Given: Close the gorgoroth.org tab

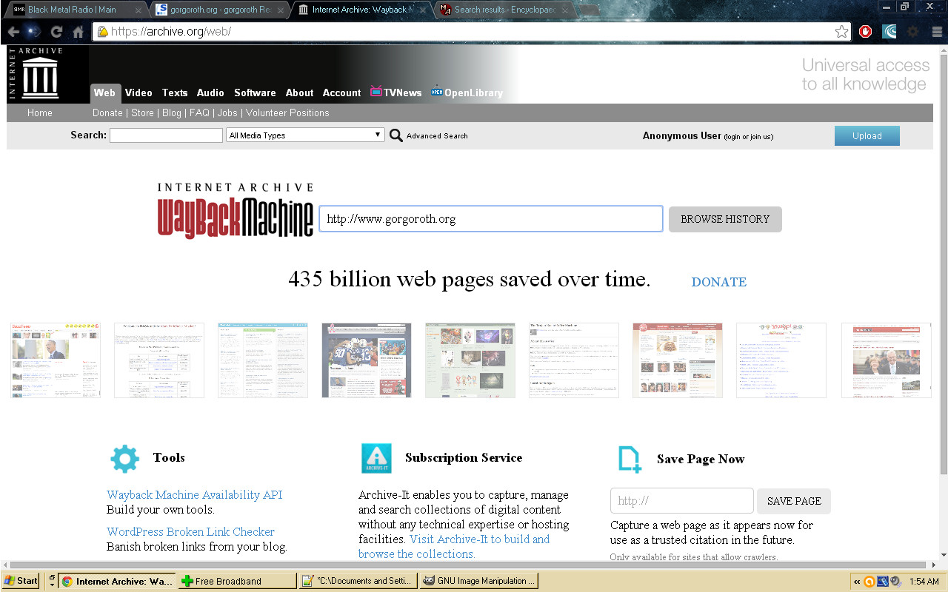Looking at the screenshot, I should (x=281, y=10).
